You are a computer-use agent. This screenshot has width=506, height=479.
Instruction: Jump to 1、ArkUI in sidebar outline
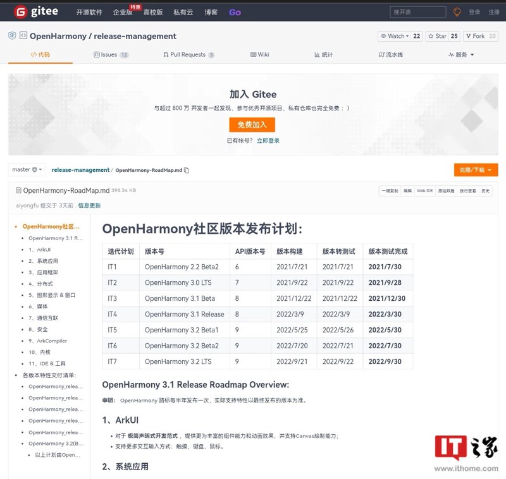pos(40,250)
